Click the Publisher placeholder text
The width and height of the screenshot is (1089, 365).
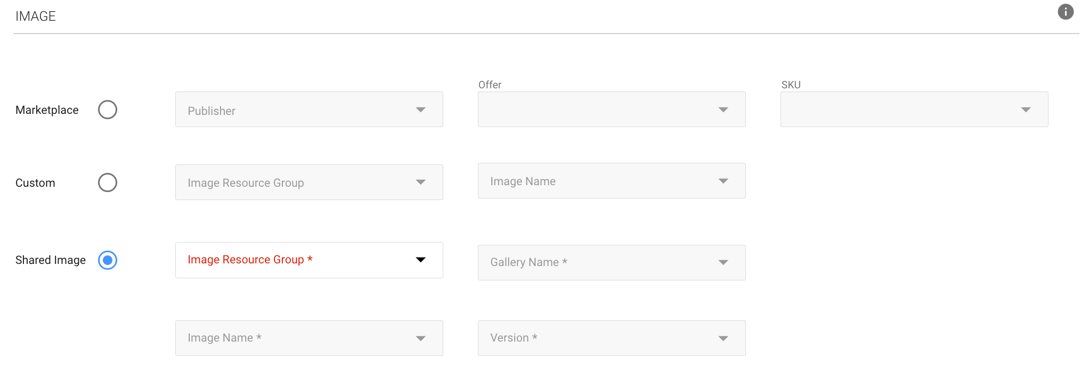coord(212,111)
